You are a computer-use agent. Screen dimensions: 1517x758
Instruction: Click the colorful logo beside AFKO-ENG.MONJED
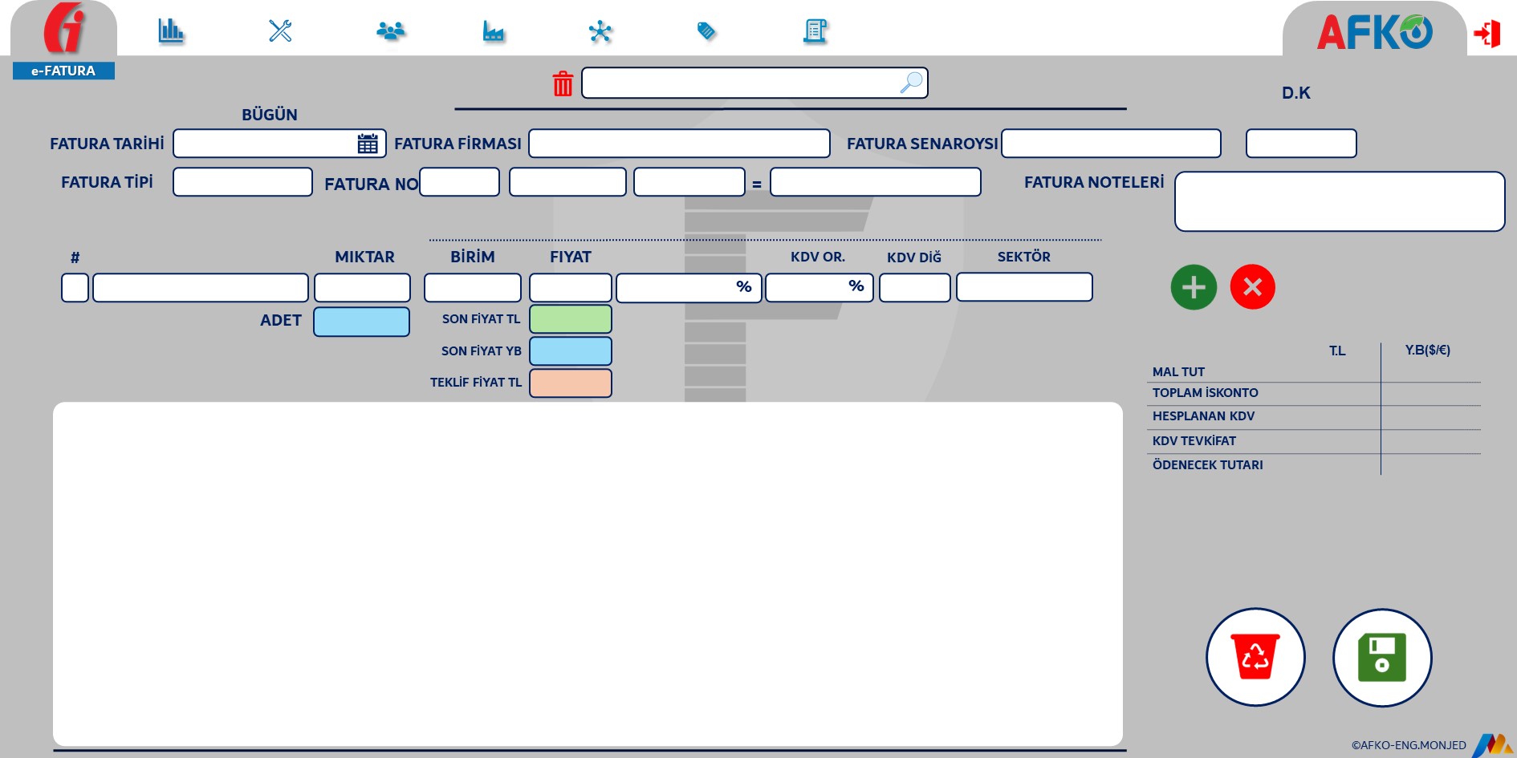coord(1493,745)
